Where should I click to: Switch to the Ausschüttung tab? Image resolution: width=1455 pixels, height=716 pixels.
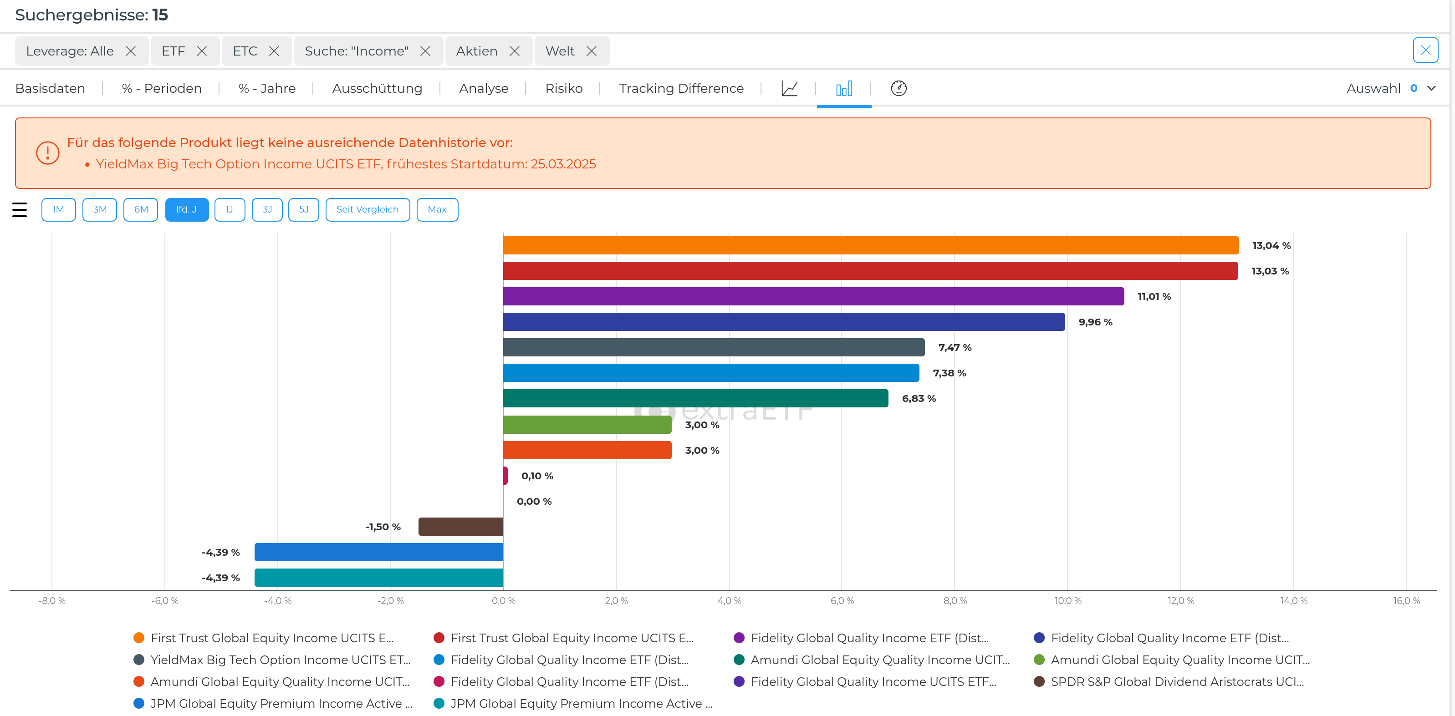pos(377,89)
